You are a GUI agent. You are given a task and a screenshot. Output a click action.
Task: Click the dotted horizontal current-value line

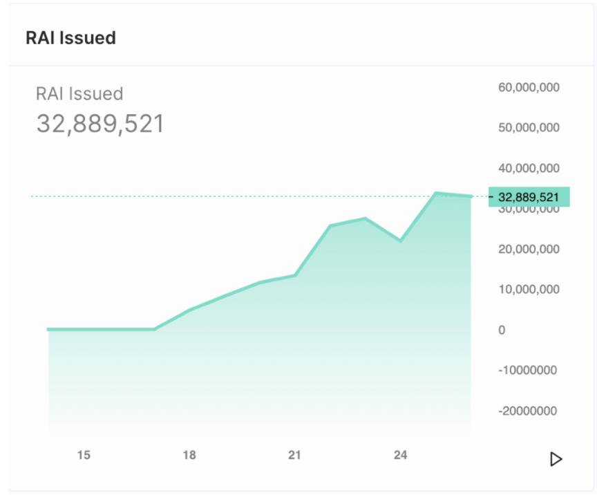(x=207, y=197)
